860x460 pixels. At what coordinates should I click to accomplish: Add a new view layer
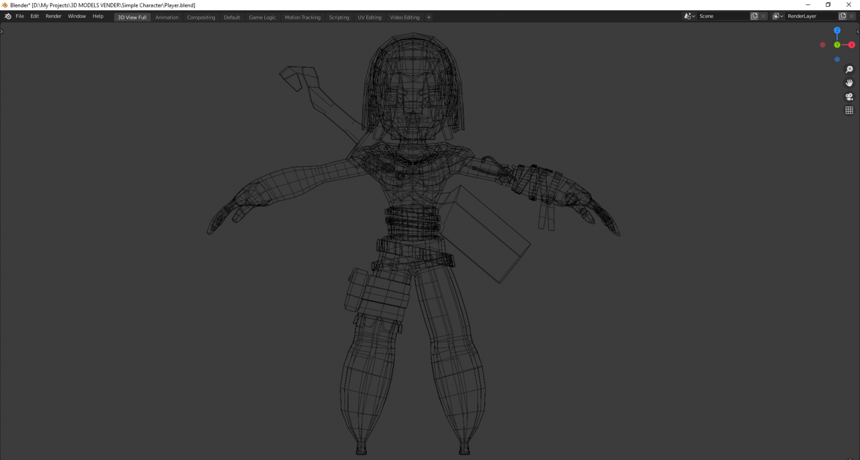(843, 16)
